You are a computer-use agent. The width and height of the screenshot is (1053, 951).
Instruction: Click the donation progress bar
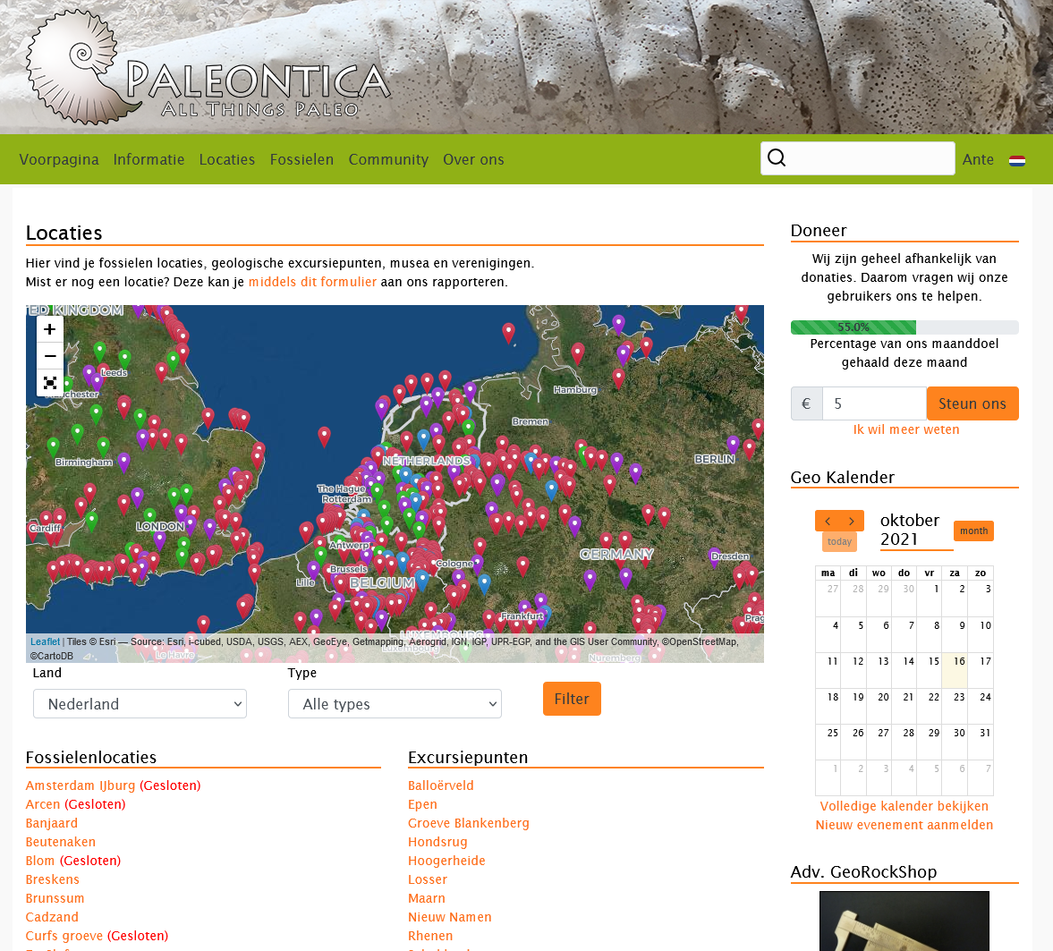(904, 327)
